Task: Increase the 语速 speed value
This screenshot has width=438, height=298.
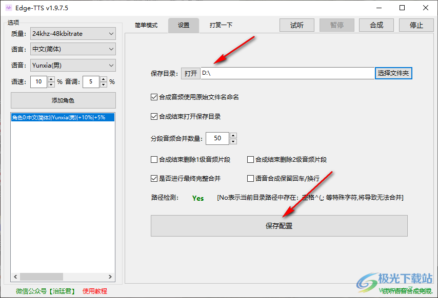Action: 51,79
